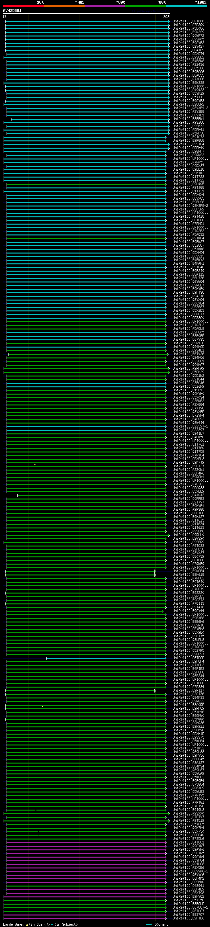The image size is (210, 927).
Task: Click the Large gaps legend text
Action: 40,924
